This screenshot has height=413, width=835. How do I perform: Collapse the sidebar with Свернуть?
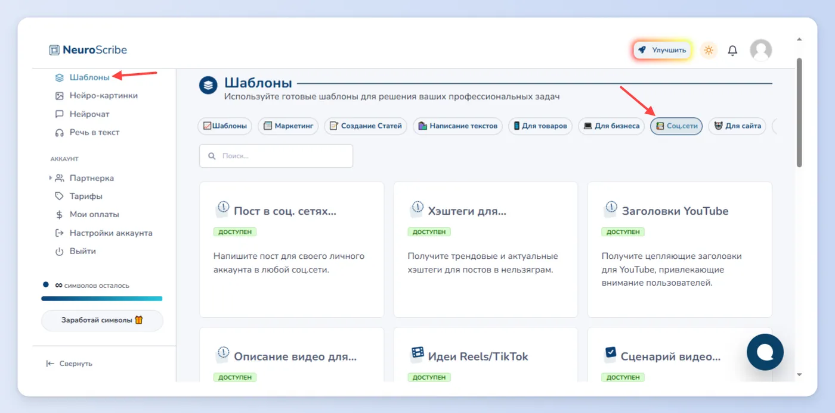coord(69,364)
